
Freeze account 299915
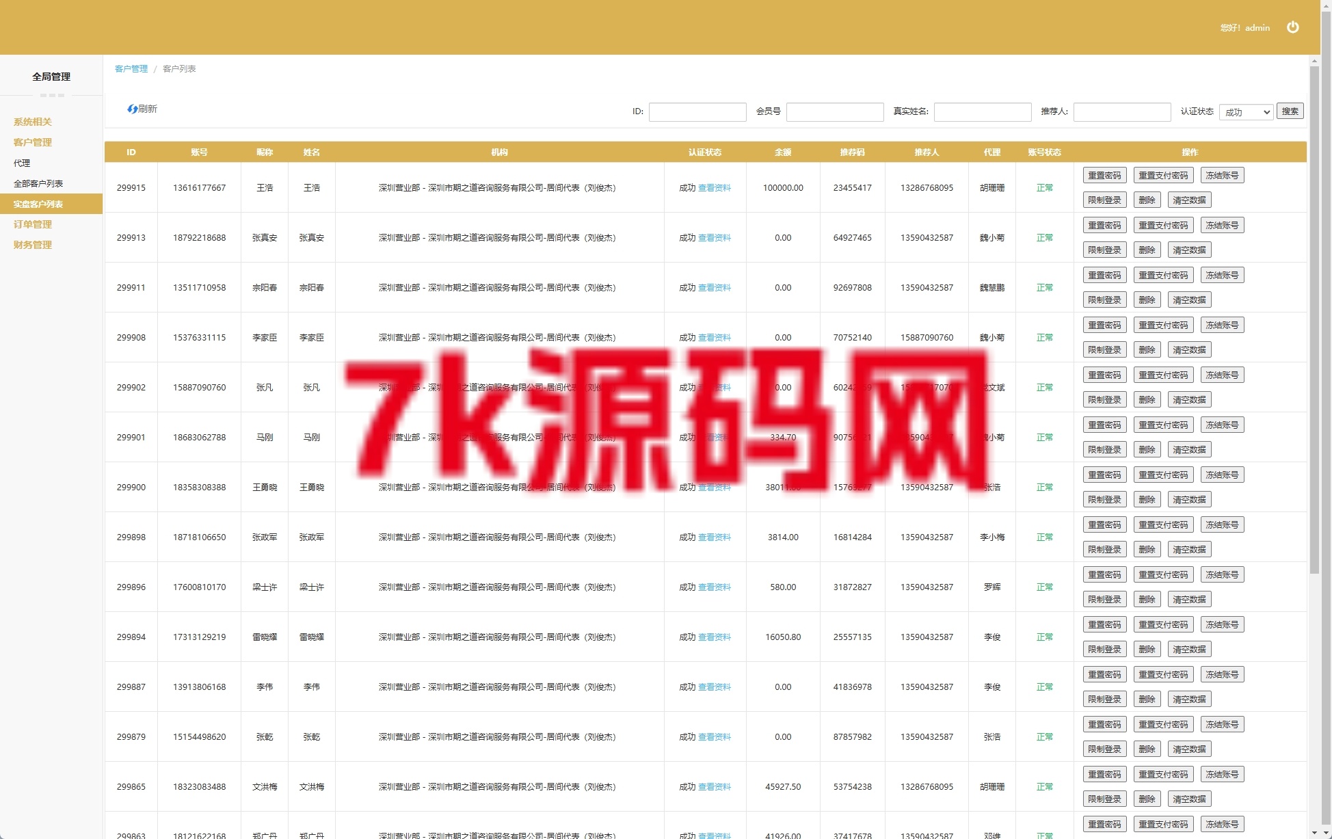coord(1222,175)
